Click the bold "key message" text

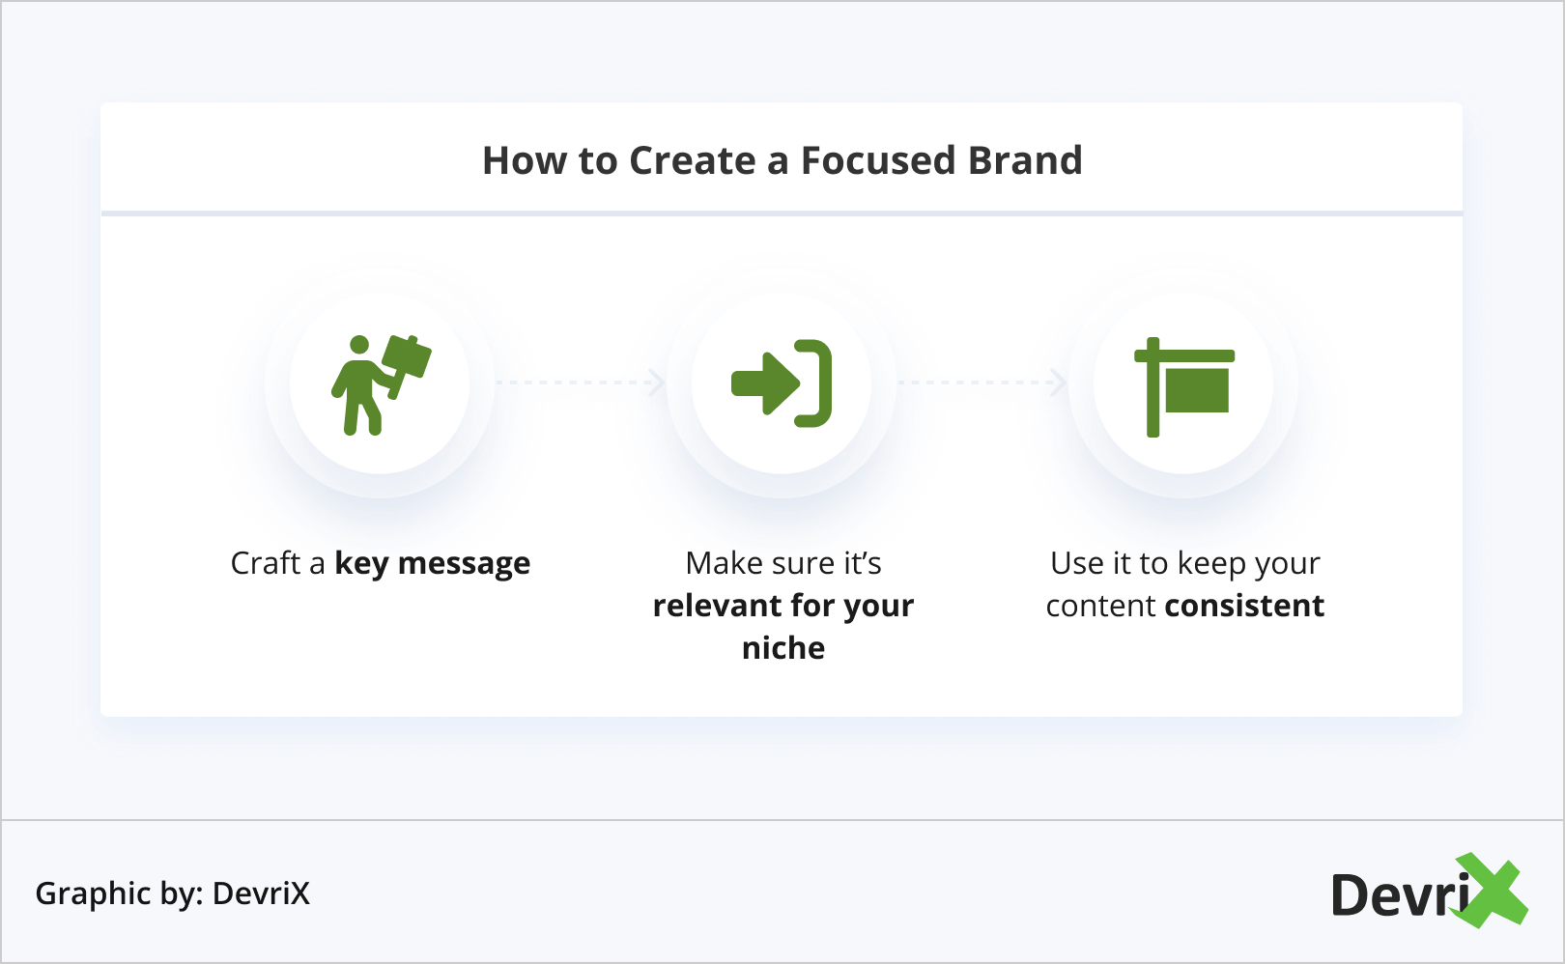(432, 563)
